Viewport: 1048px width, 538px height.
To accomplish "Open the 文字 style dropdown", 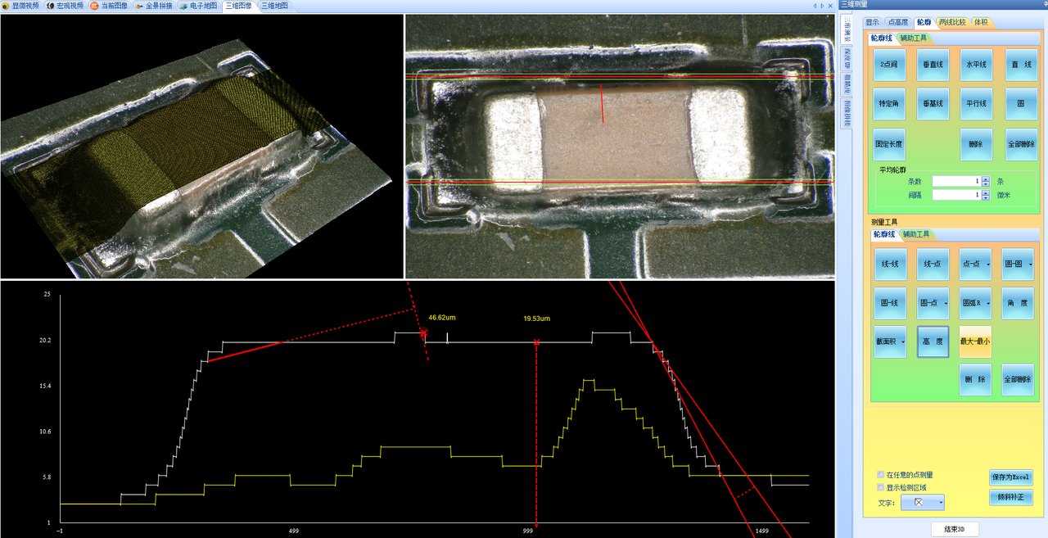I will [922, 502].
